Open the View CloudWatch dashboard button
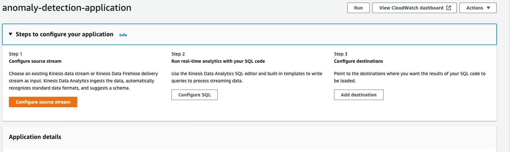 (x=411, y=8)
